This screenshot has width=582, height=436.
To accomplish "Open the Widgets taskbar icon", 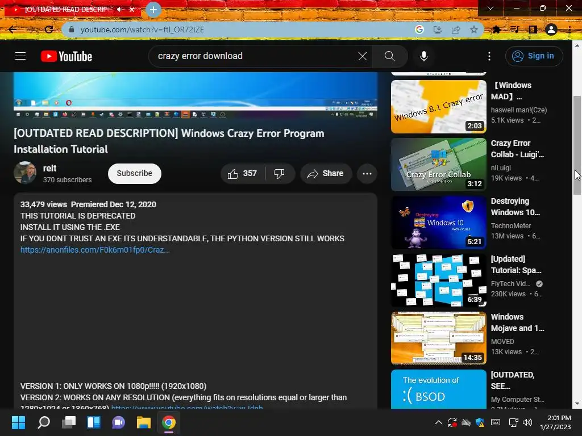I will tap(94, 422).
